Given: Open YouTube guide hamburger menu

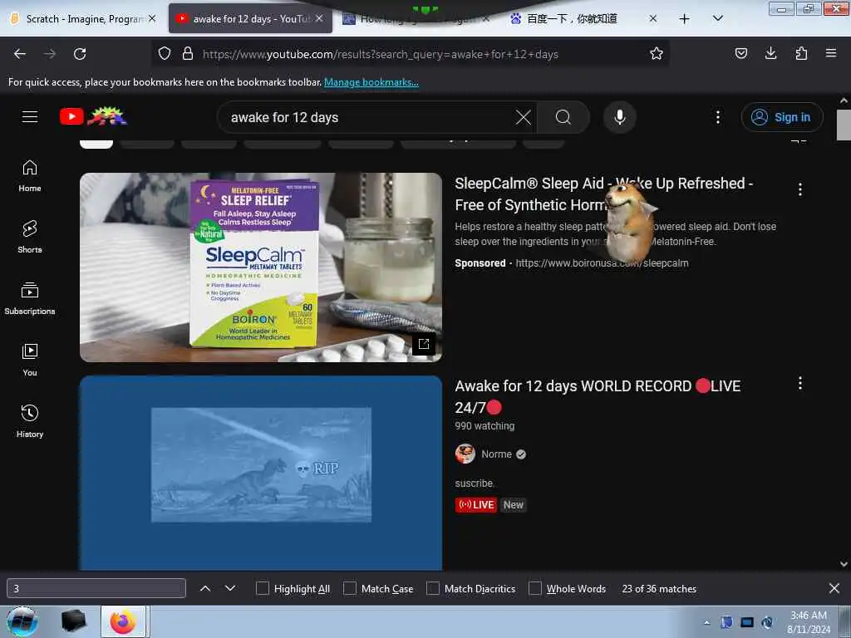Looking at the screenshot, I should tap(30, 116).
